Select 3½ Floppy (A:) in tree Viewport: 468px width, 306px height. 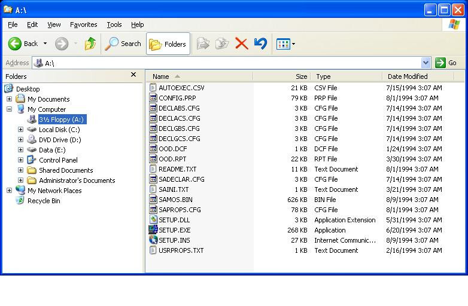62,120
